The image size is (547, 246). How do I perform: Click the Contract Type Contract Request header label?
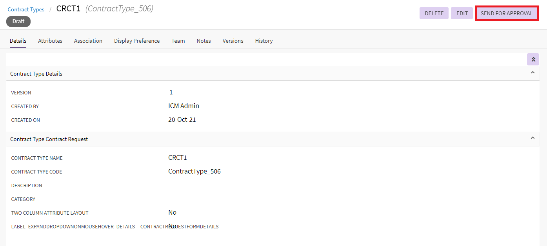pos(49,139)
